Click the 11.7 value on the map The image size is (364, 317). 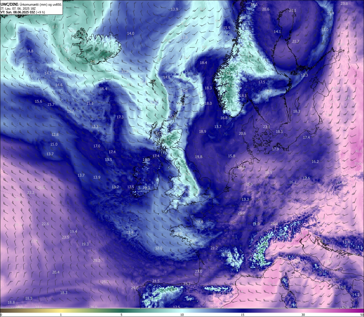pos(71,111)
